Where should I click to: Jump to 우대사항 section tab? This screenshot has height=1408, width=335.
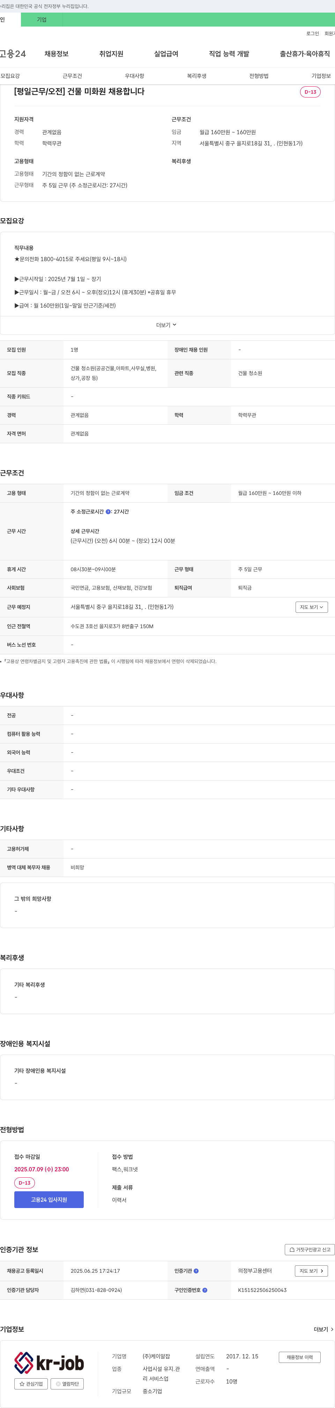(x=134, y=76)
